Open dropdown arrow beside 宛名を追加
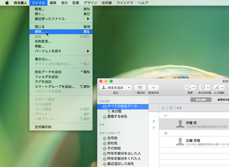Viewport: 229px width, 167px height. click(x=129, y=87)
